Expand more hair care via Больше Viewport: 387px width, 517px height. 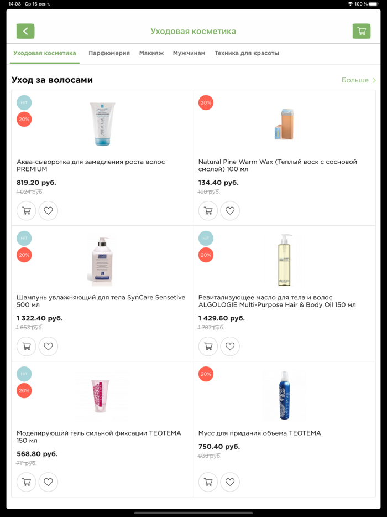point(358,80)
